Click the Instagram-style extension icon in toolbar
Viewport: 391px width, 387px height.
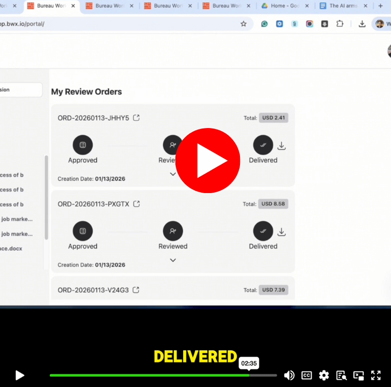pyautogui.click(x=310, y=24)
